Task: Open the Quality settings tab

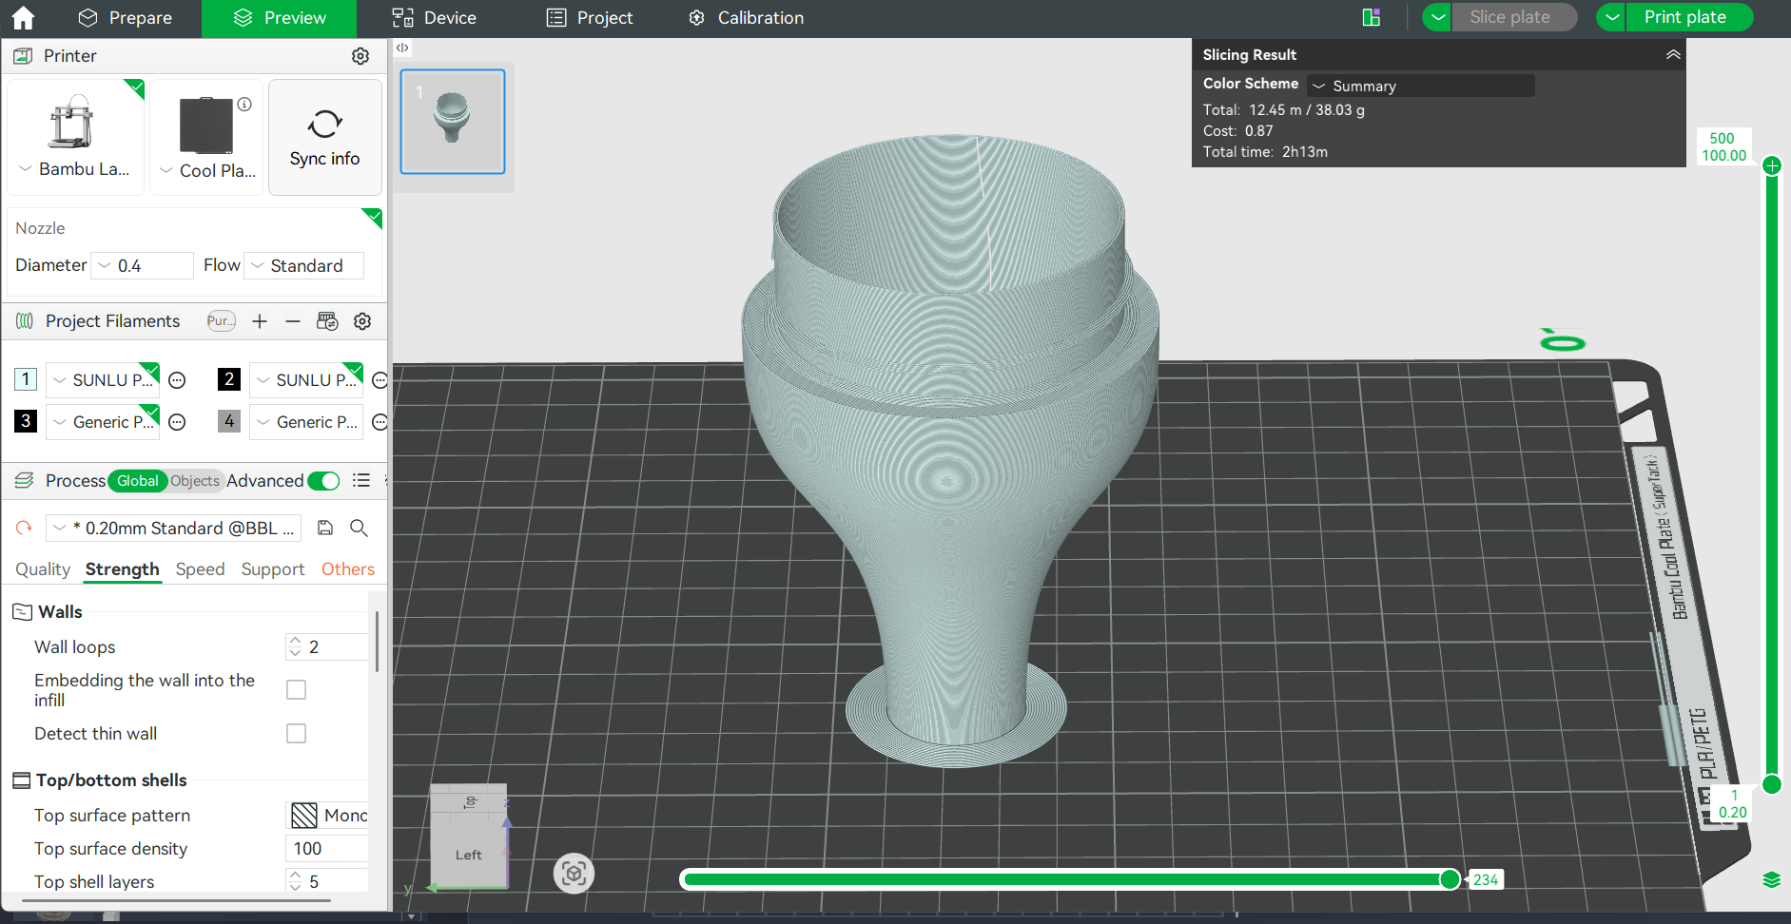Action: click(43, 569)
